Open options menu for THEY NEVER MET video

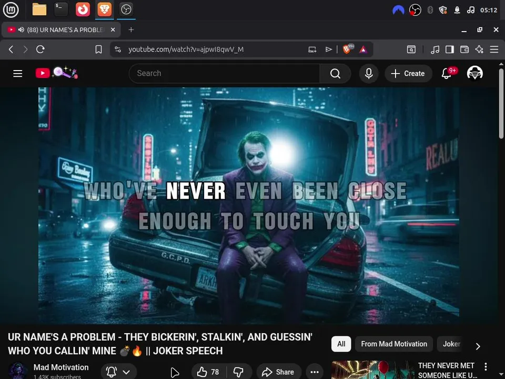486,366
